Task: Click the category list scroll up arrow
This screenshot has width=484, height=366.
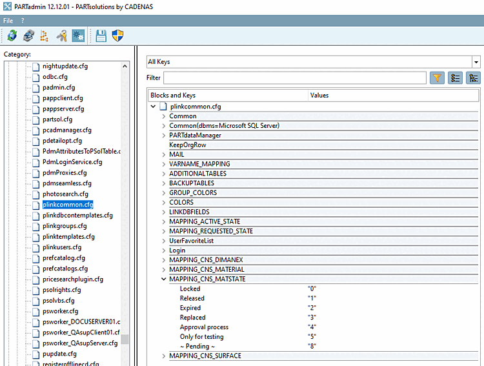Action: [x=125, y=66]
